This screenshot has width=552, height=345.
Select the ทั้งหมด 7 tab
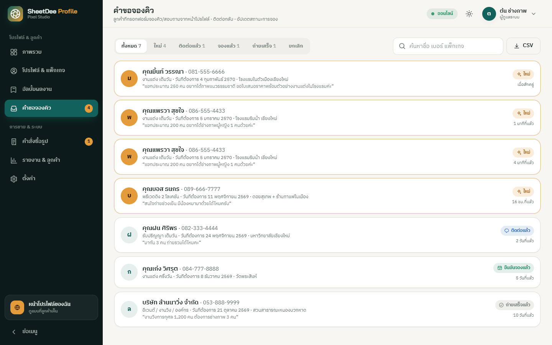(x=131, y=46)
